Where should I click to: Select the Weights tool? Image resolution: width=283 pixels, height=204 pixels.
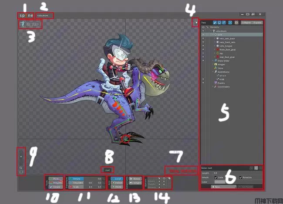pyautogui.click(x=56, y=182)
